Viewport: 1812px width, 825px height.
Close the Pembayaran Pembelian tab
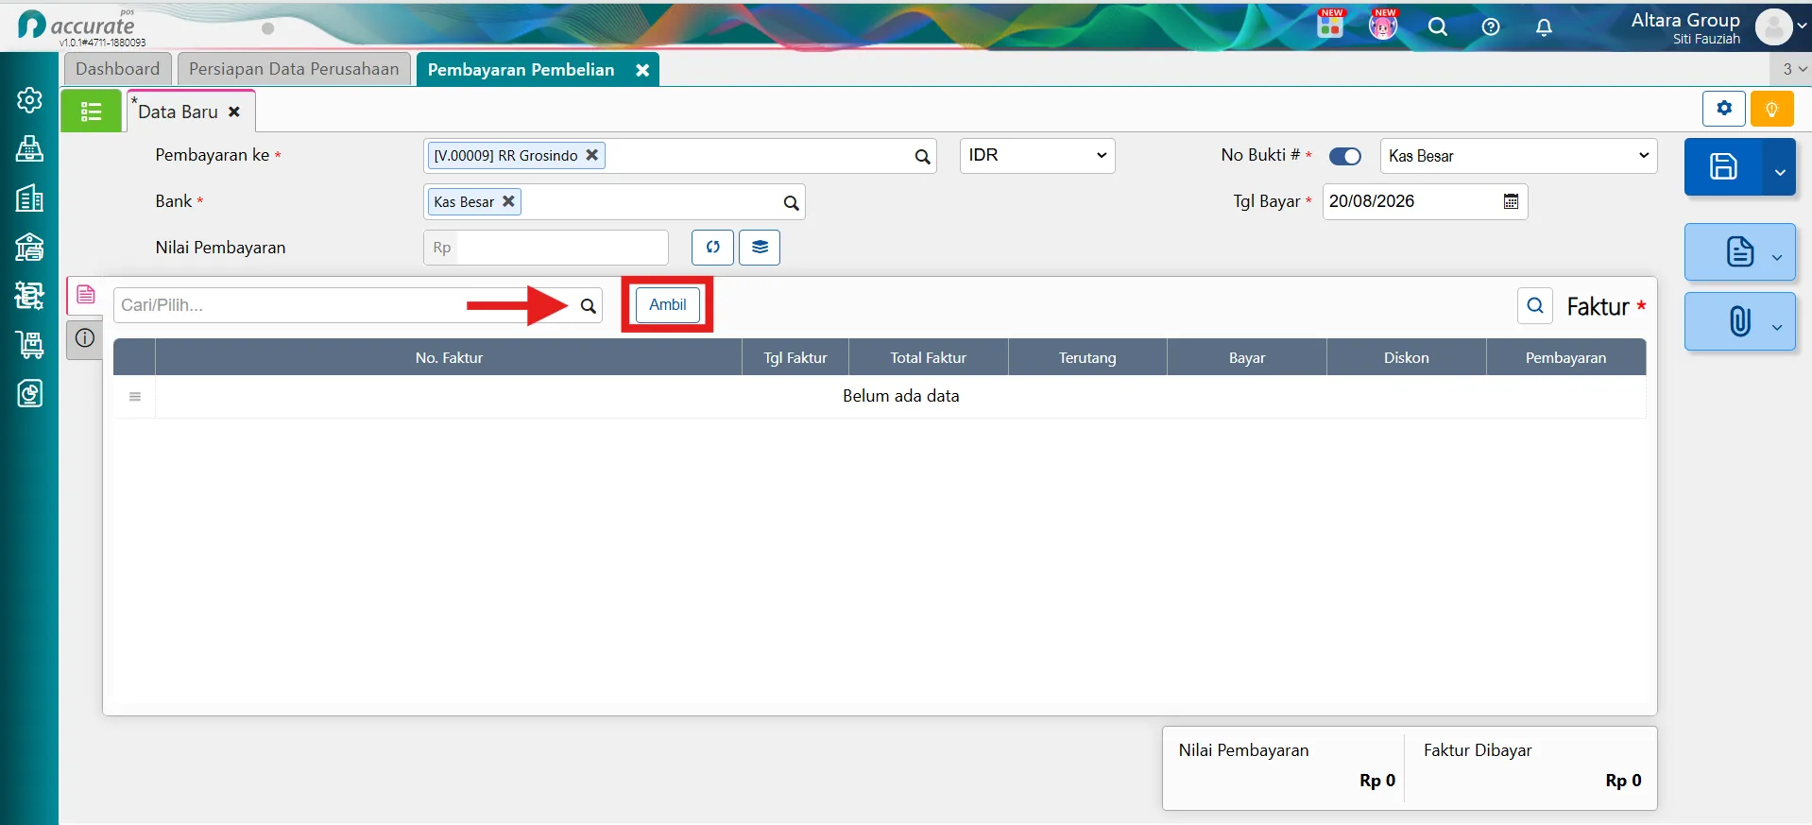pos(642,70)
